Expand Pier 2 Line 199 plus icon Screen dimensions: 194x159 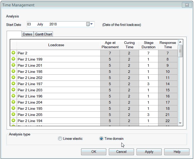pyautogui.click(x=13, y=59)
